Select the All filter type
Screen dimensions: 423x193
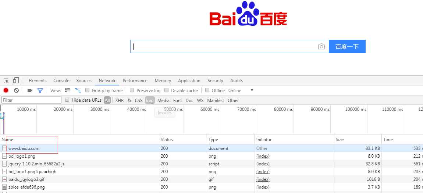107,100
